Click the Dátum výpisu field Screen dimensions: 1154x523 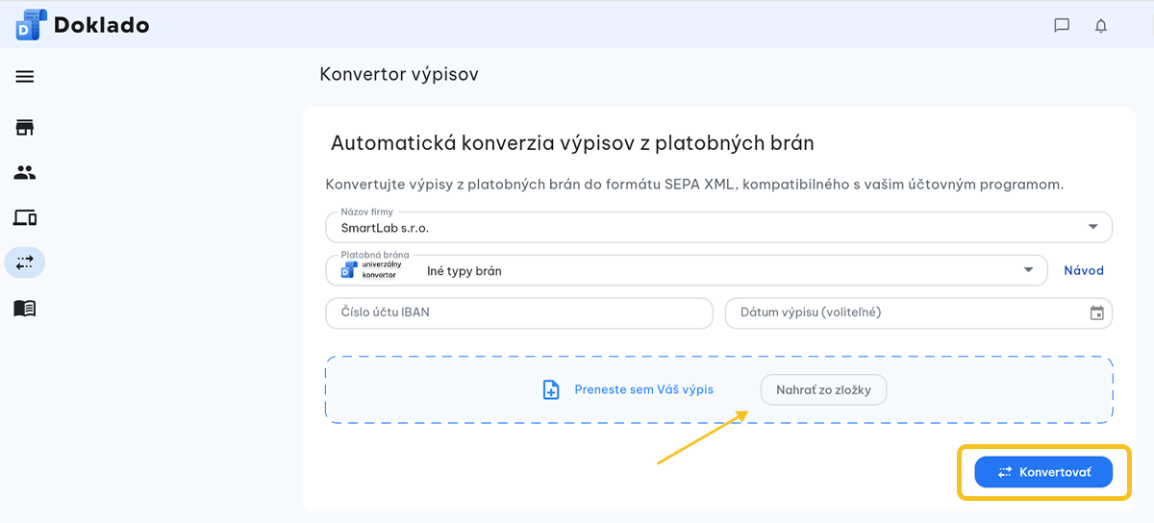coord(918,312)
